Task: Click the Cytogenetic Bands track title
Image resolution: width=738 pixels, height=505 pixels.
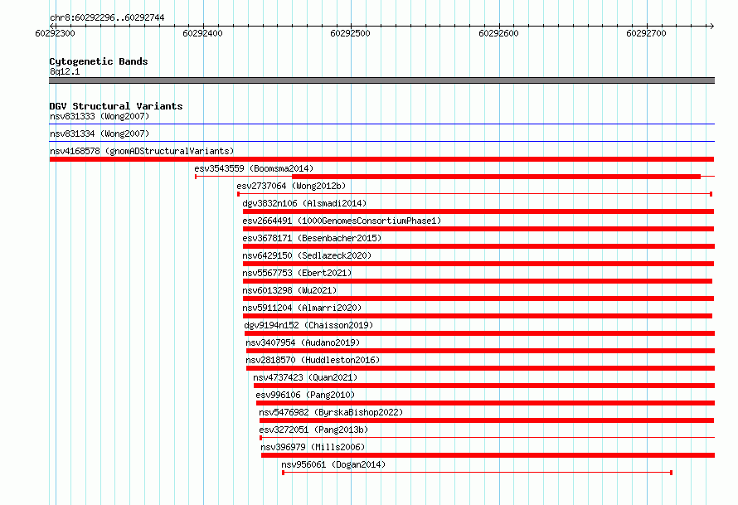Action: [99, 61]
